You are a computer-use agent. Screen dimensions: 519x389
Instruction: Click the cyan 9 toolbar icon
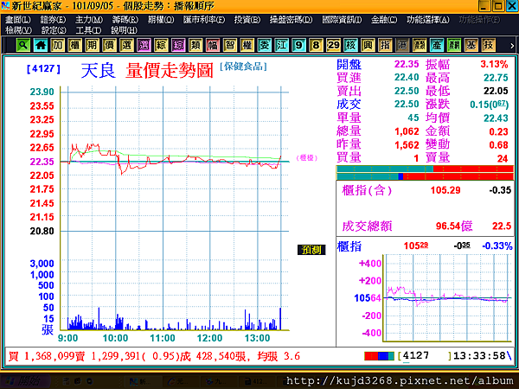(298, 45)
